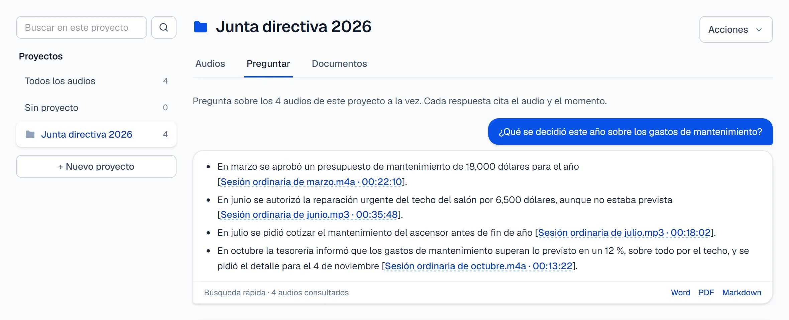The width and height of the screenshot is (789, 320).
Task: Select Todos los audios in sidebar
Action: click(96, 81)
